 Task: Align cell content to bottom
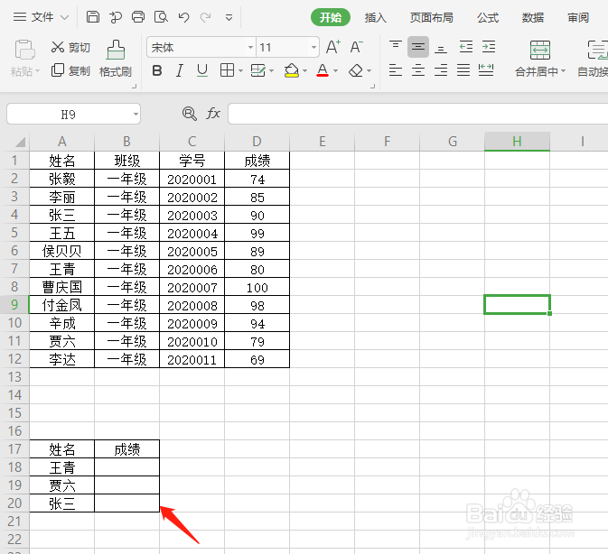pyautogui.click(x=441, y=47)
